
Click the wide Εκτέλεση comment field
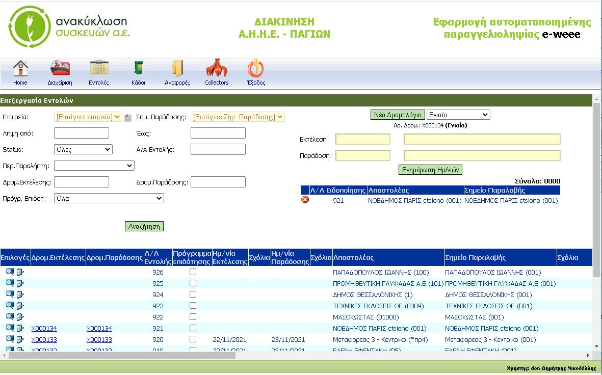pos(482,139)
